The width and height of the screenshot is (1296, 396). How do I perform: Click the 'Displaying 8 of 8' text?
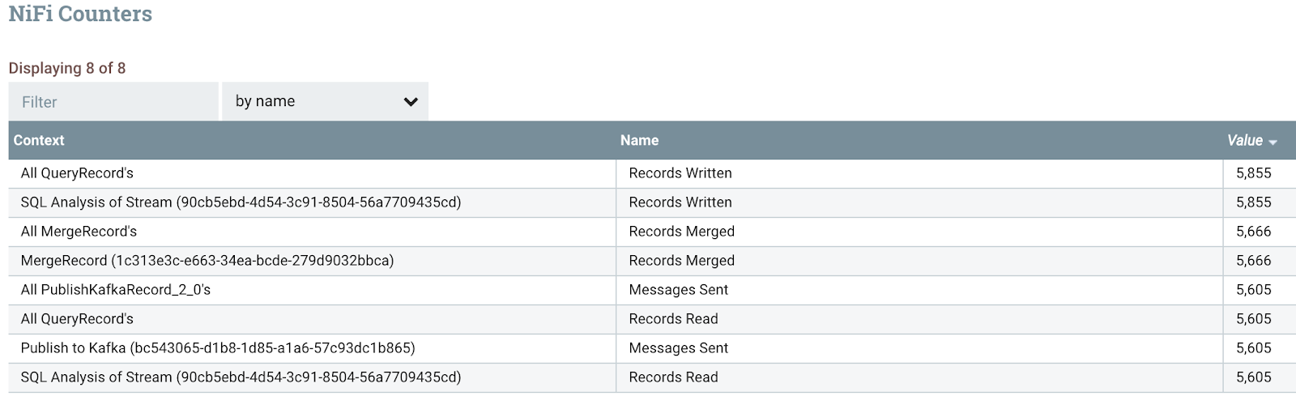pos(67,68)
